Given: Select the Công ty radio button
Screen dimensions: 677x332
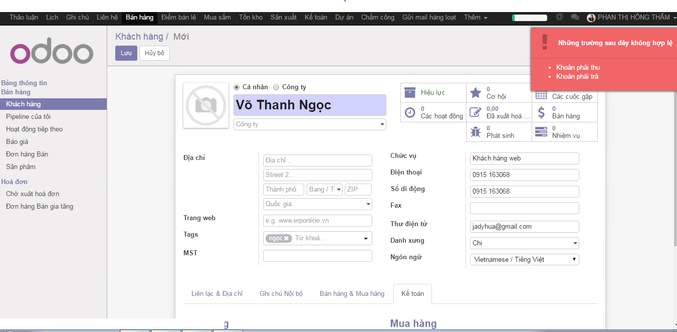Looking at the screenshot, I should pyautogui.click(x=276, y=87).
